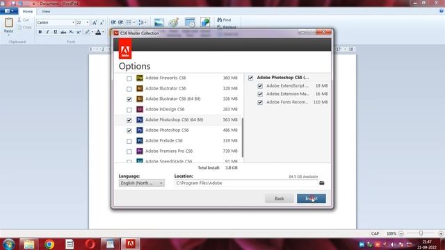445x250 pixels.
Task: Open the WordPad application menu button
Action: tap(9, 11)
